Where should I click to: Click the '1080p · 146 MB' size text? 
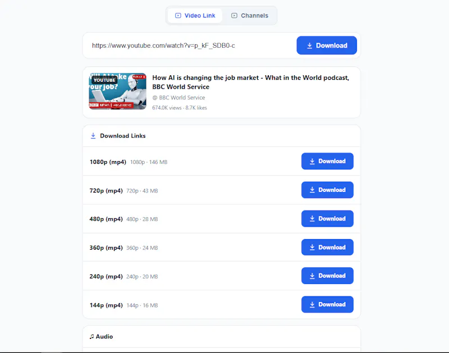point(149,162)
